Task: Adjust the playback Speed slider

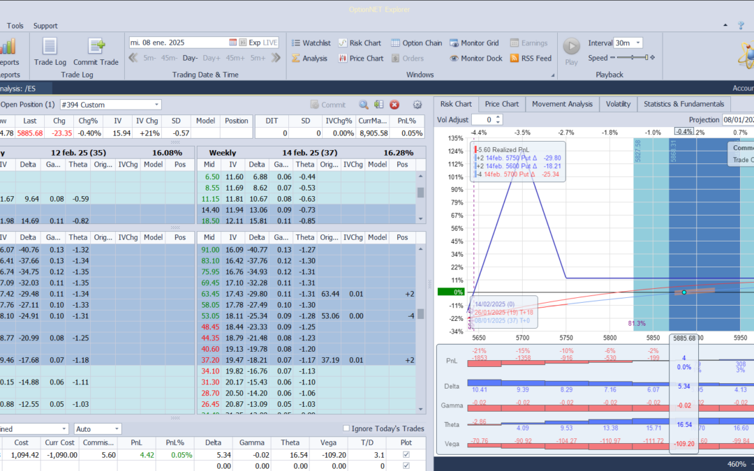Action: (632, 58)
